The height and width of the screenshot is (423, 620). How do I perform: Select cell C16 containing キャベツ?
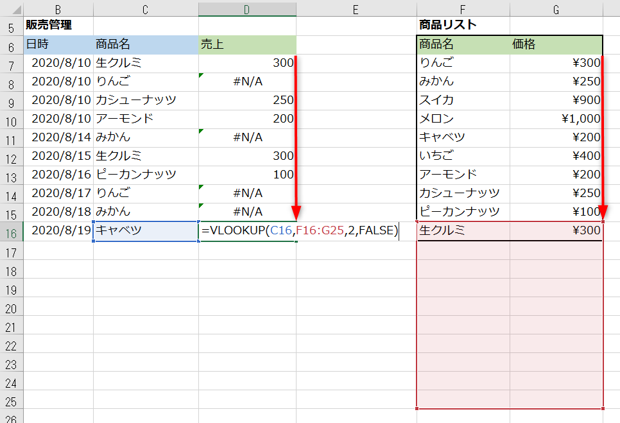[146, 231]
